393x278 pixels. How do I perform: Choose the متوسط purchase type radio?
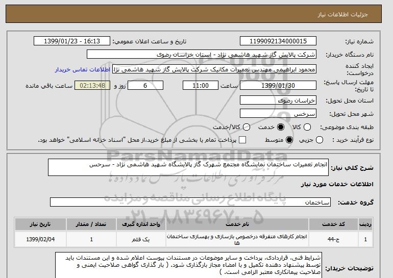(289, 140)
